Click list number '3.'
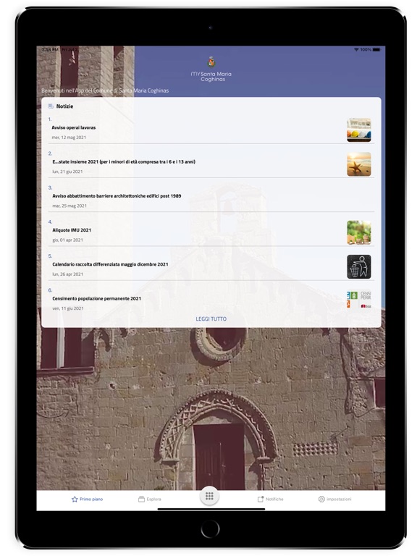The image size is (417, 556). [x=50, y=188]
